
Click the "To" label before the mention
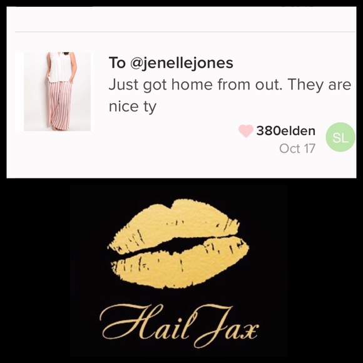pos(118,63)
